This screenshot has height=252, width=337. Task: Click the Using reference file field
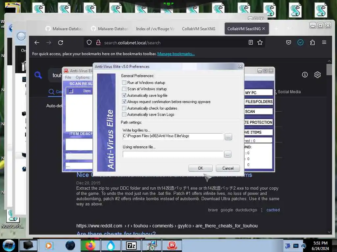[x=173, y=154]
